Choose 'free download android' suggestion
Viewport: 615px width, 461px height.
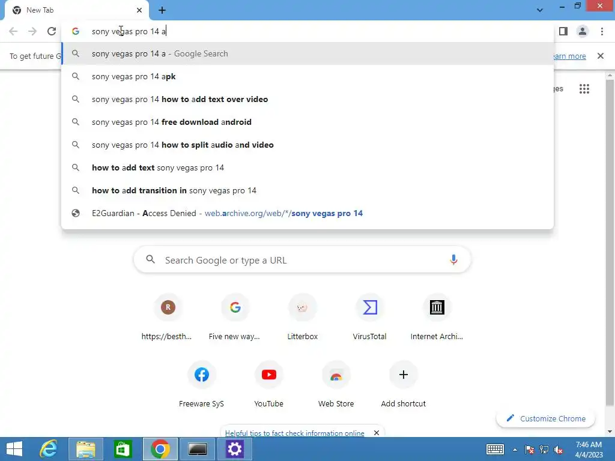(307, 122)
